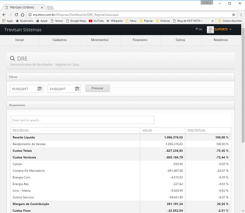Open the Relatórios menu
Screen dimensions: 245x213
click(221, 40)
